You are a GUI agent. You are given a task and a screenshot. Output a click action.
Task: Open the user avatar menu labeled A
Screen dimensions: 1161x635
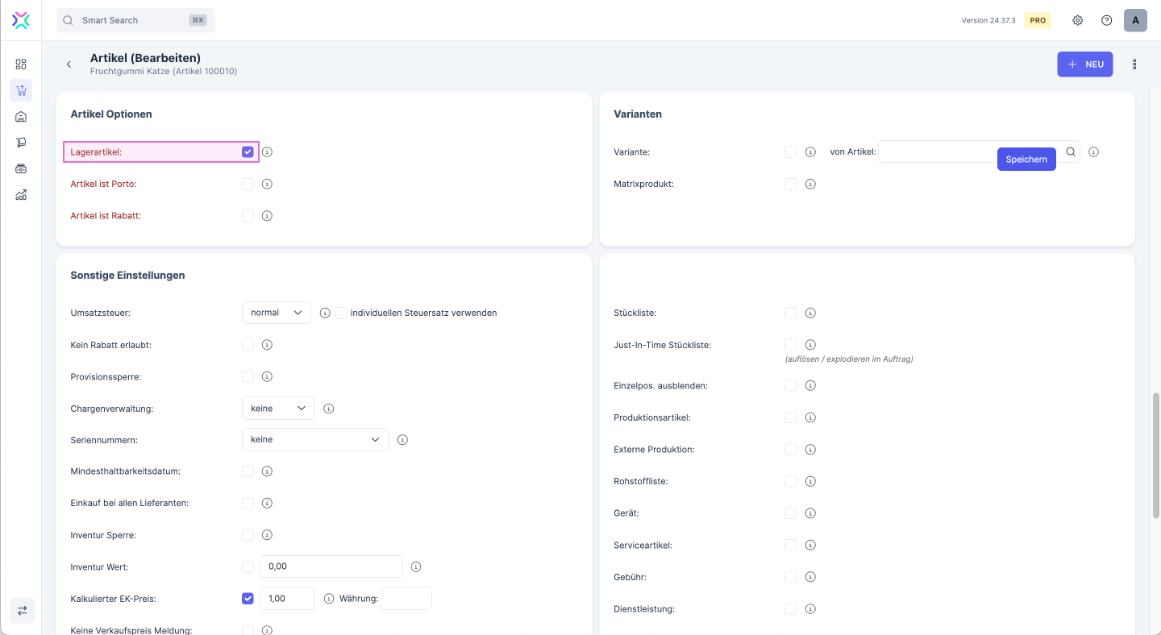pos(1135,20)
